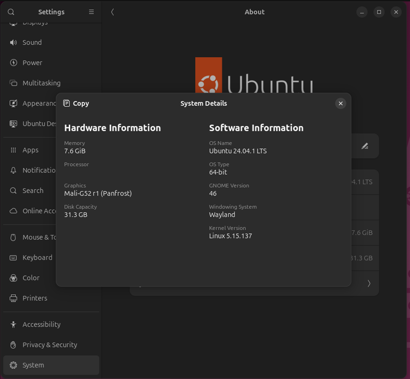Click the Hardware Information heading
This screenshot has width=410, height=379.
pos(112,128)
